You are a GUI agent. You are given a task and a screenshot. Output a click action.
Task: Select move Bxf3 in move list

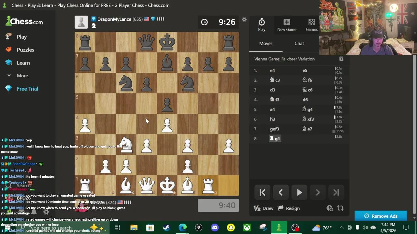coord(308,119)
